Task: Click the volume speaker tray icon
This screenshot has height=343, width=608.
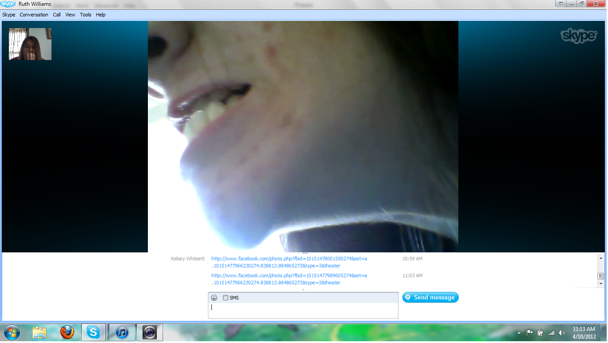Action: (x=562, y=333)
